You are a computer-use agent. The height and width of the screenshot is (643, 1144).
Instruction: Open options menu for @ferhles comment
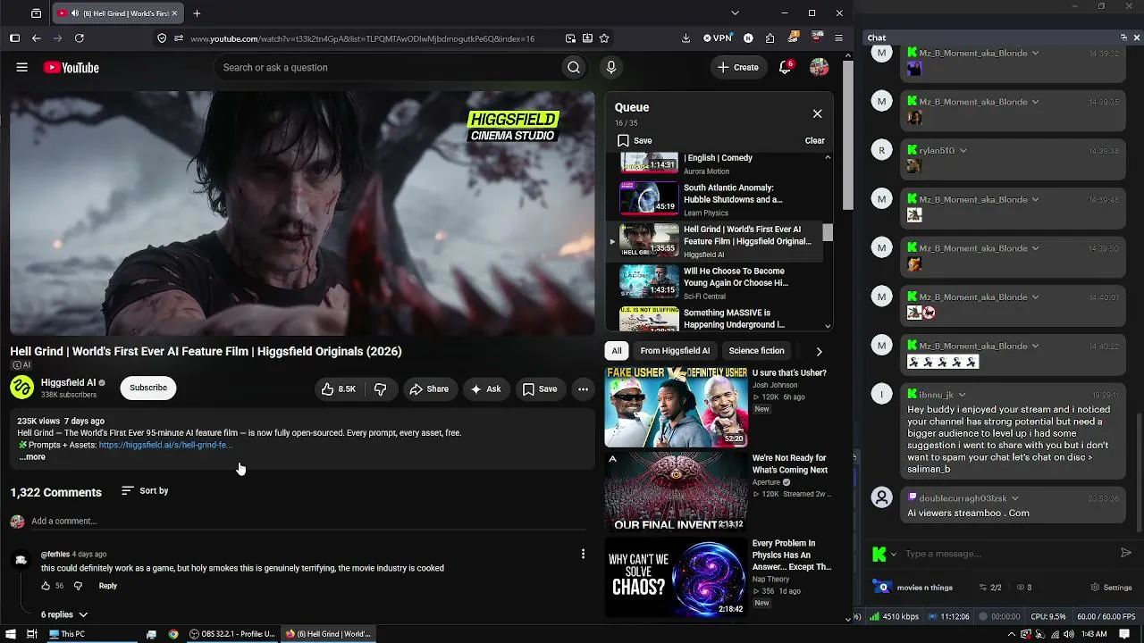pos(583,555)
